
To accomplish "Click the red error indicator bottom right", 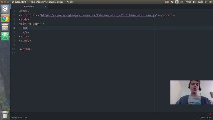I will (x=210, y=114).
